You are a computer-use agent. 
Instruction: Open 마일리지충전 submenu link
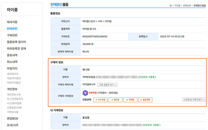pyautogui.click(x=14, y=78)
